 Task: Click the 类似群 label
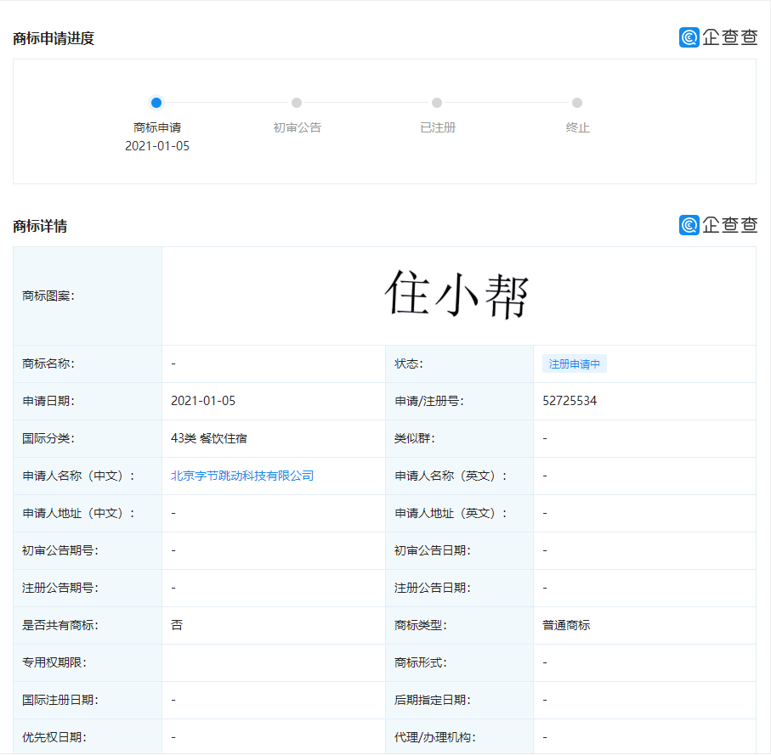(415, 438)
